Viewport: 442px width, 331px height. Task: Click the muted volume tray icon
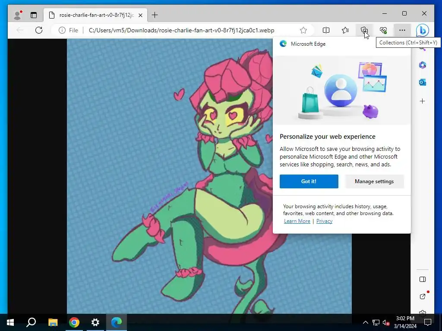(386, 322)
